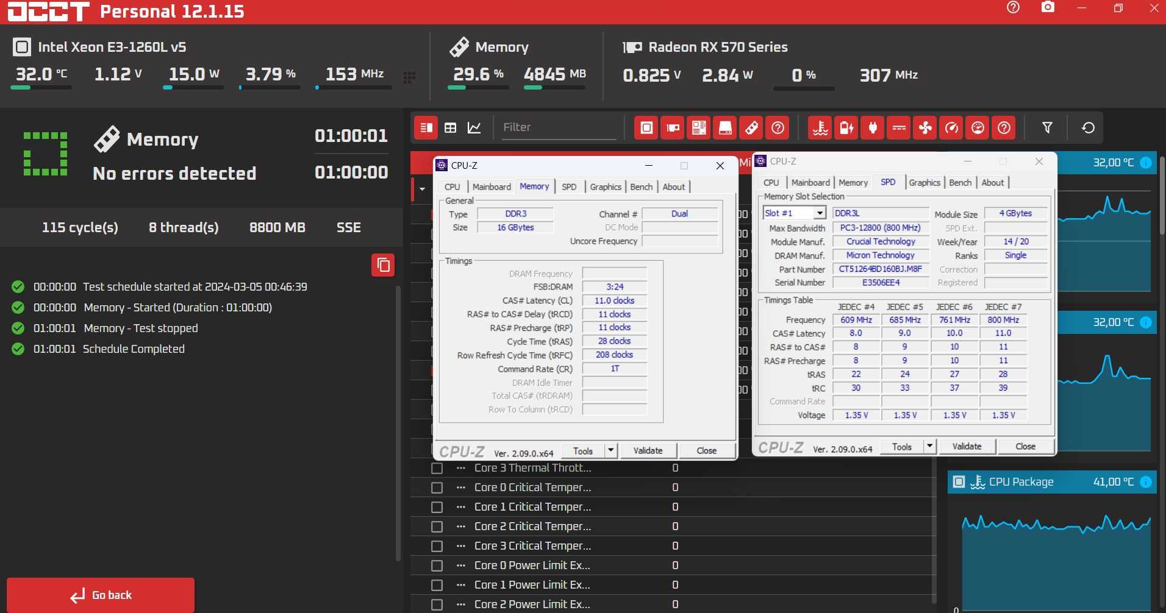Tick the Core 1 Power Limit checkbox
1166x613 pixels.
point(437,585)
